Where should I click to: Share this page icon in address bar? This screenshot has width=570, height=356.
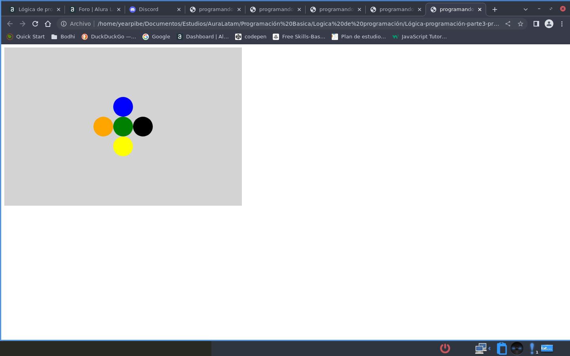[x=508, y=24]
